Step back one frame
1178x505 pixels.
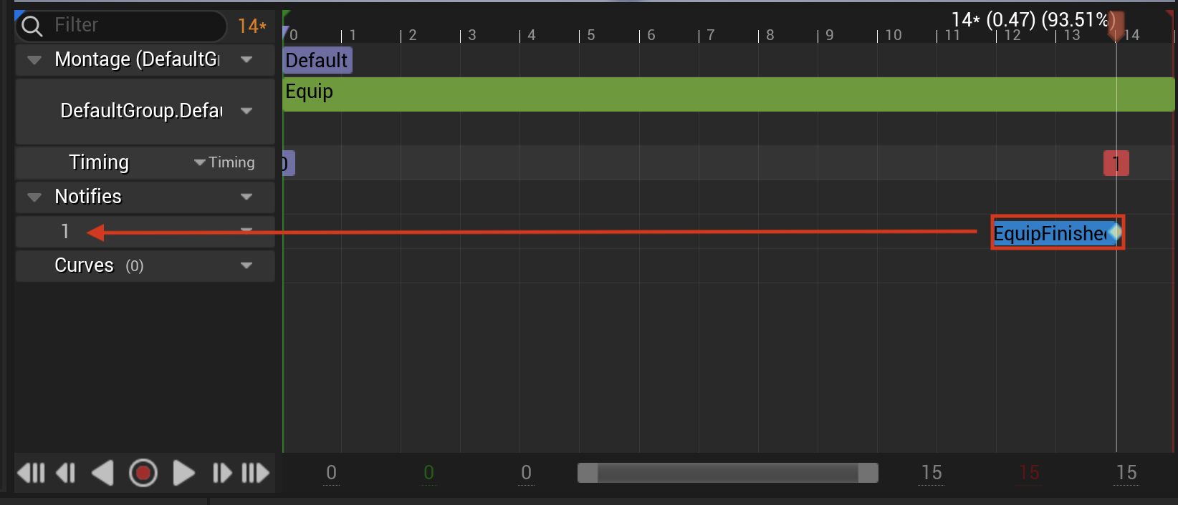tap(66, 473)
